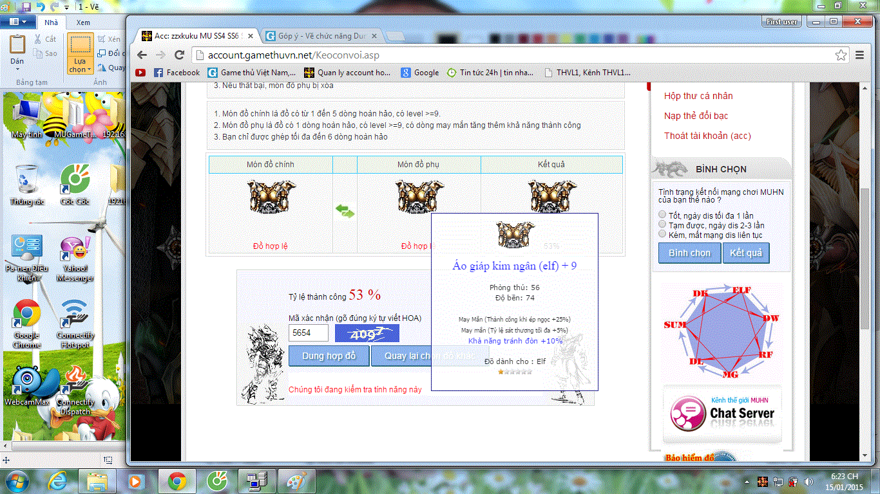880x494 pixels.
Task: Click the Sao copy tool in Paint
Action: click(x=44, y=53)
